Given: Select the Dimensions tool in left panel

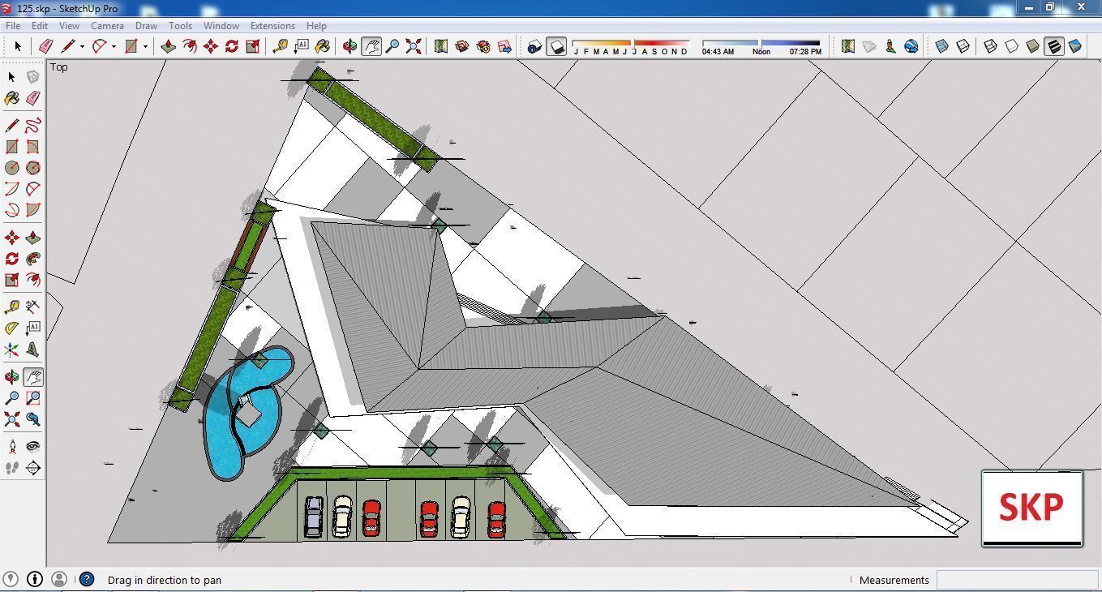Looking at the screenshot, I should [32, 307].
